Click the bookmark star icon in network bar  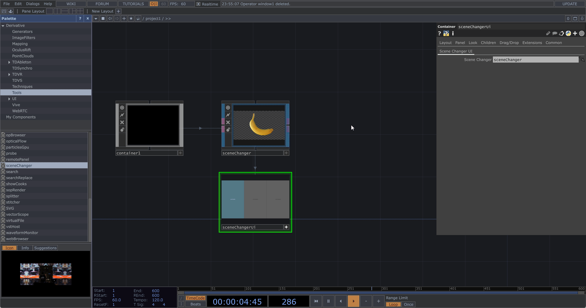coord(131,19)
